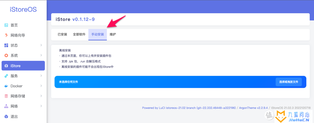Click the 首页 home icon in sidebar
The width and height of the screenshot is (314, 123).
(6, 25)
